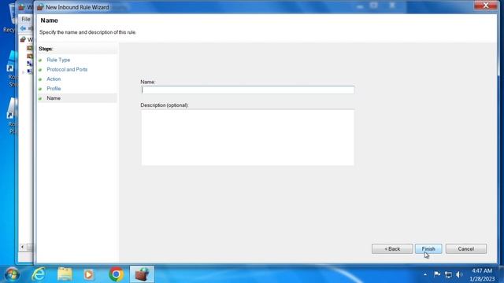Screen dimensions: 504x283
Task: Jump to the Action step
Action: [54, 79]
